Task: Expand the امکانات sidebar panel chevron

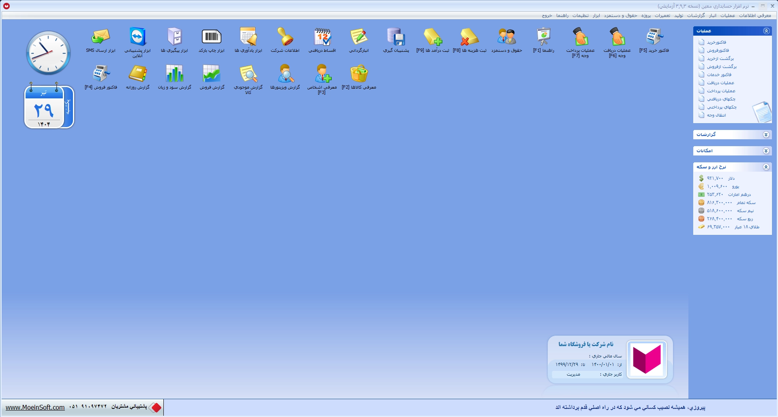Action: [766, 151]
